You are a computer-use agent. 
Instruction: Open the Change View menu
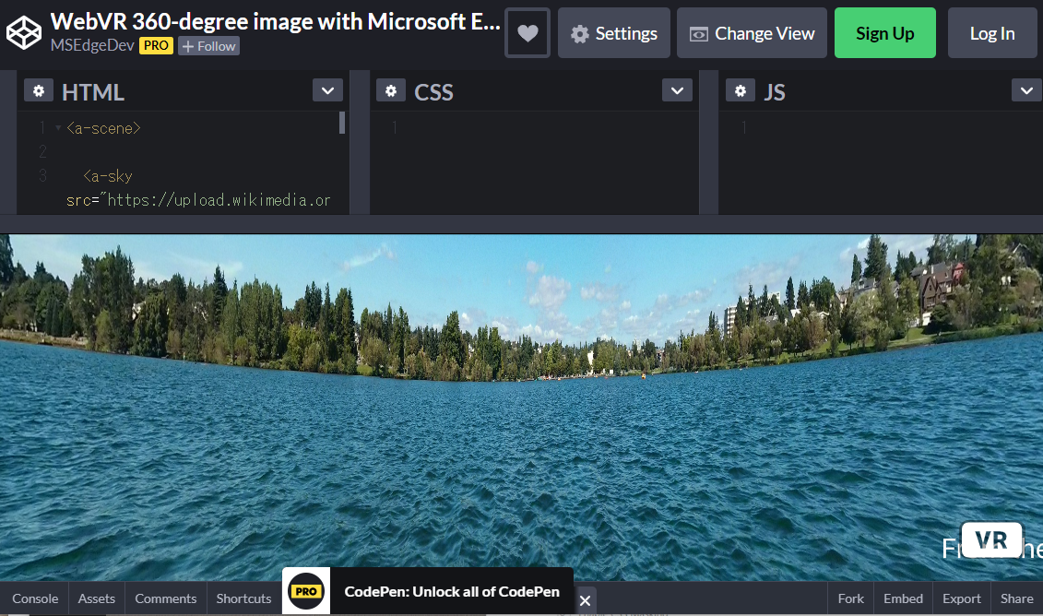click(752, 33)
